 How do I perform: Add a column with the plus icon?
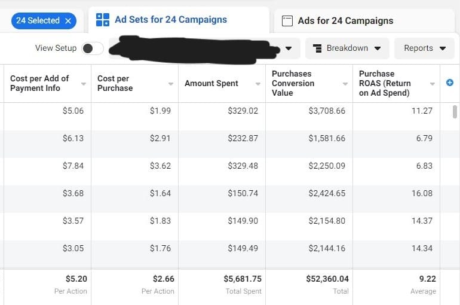tap(450, 83)
